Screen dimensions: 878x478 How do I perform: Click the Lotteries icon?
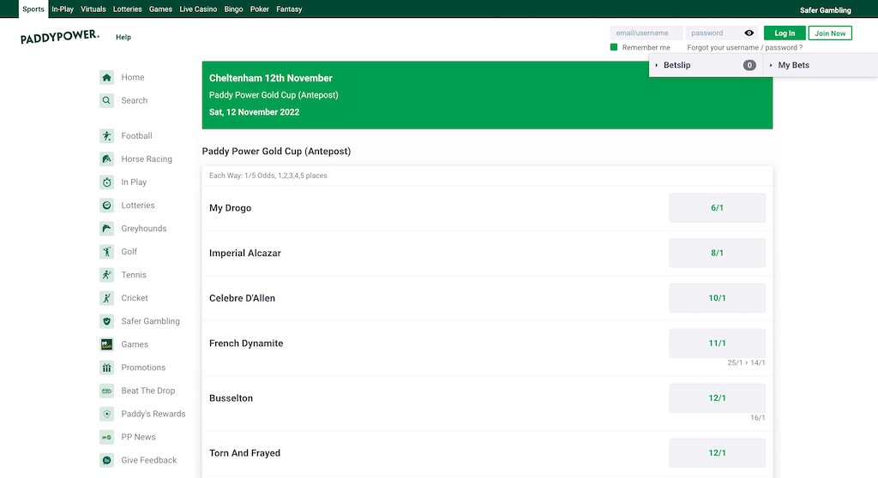pyautogui.click(x=106, y=206)
